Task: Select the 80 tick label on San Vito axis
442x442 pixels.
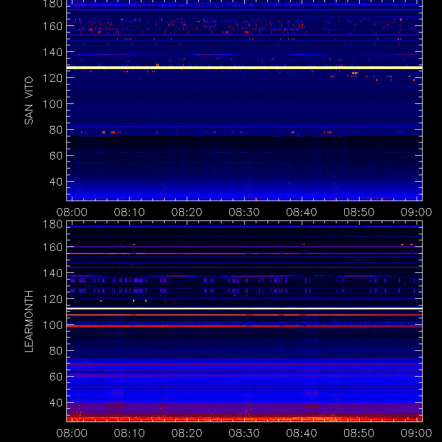Action: 56,130
